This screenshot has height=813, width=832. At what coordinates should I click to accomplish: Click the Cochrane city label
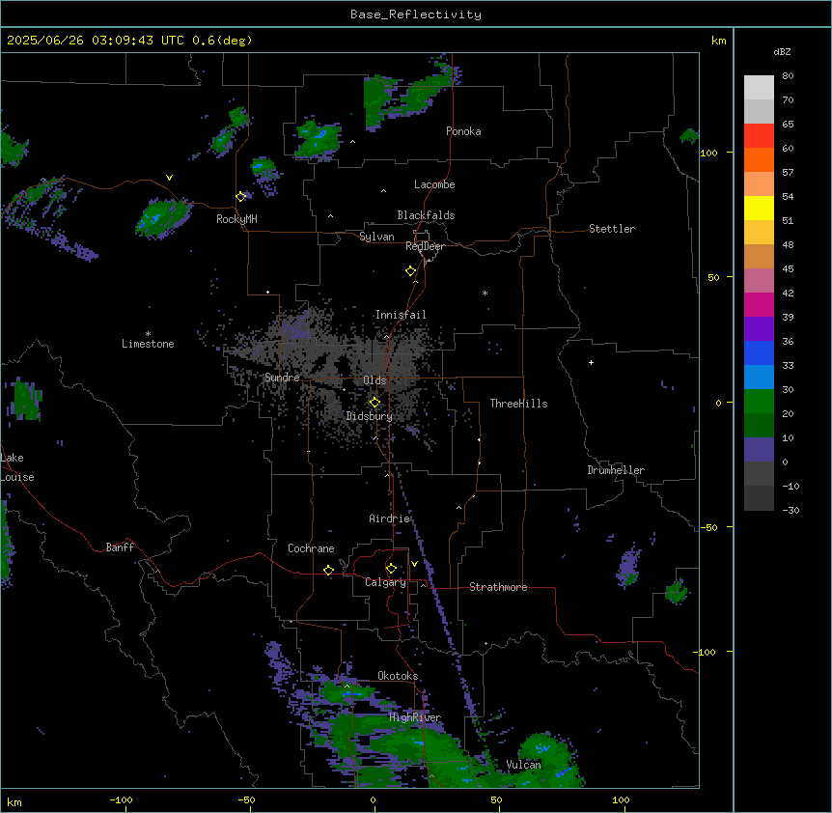(x=311, y=548)
